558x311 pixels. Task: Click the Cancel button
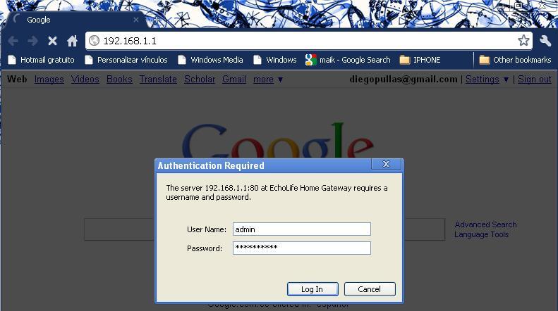370,289
